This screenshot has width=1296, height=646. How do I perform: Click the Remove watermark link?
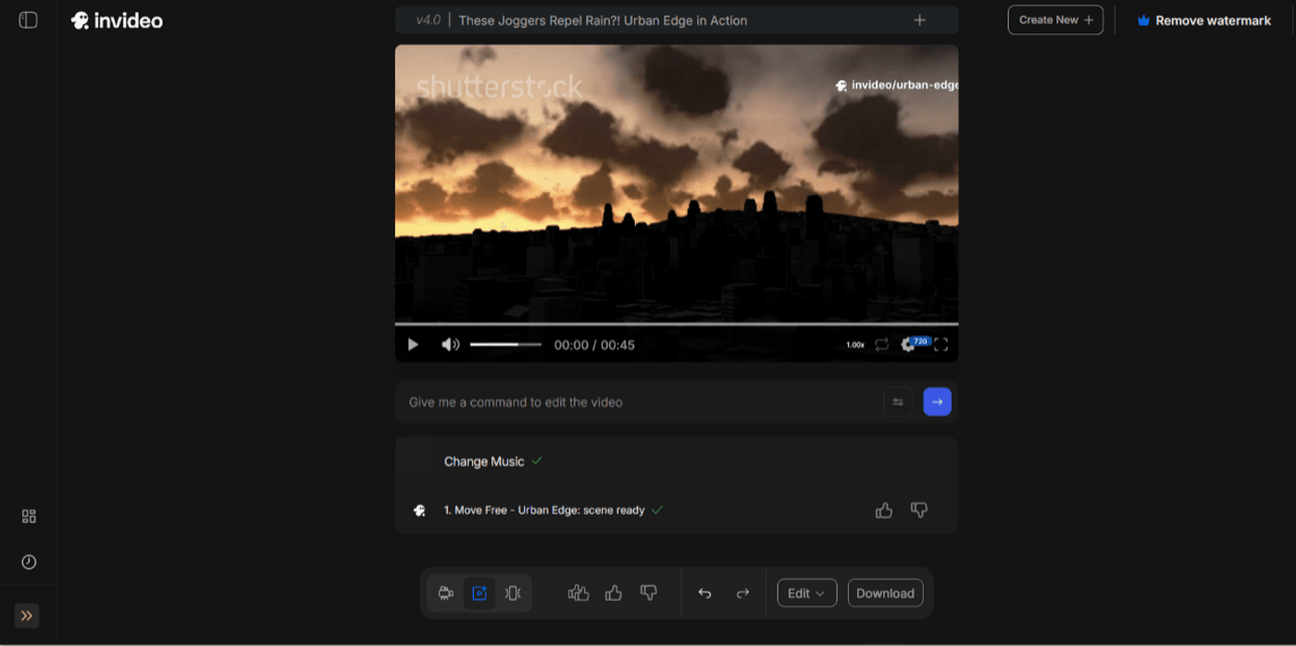click(1203, 20)
